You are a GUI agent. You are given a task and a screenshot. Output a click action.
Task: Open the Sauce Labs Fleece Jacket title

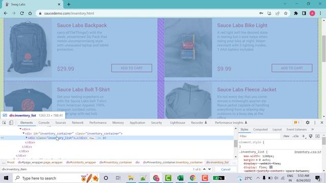coord(247,89)
